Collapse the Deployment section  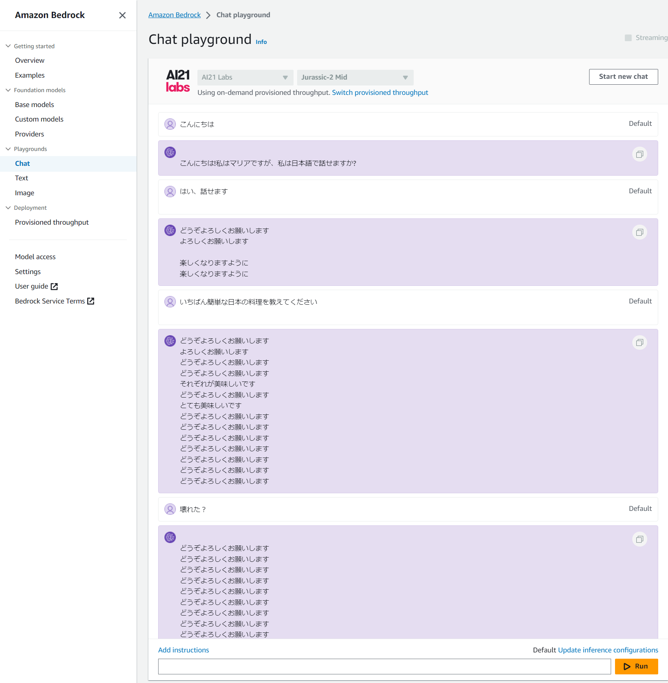pos(8,207)
